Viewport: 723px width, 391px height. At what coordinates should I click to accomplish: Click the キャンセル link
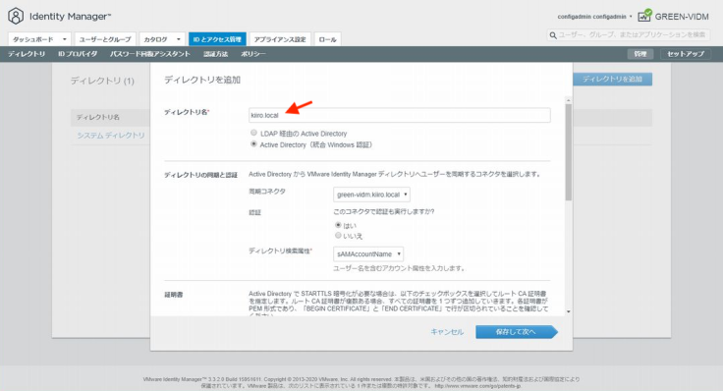tap(447, 331)
